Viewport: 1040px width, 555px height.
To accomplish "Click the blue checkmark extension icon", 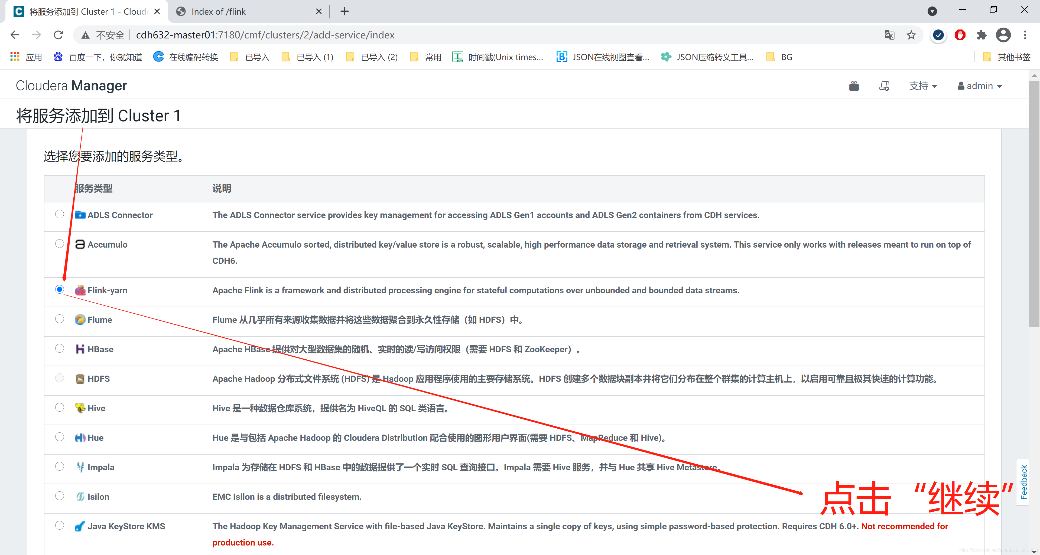I will (938, 35).
